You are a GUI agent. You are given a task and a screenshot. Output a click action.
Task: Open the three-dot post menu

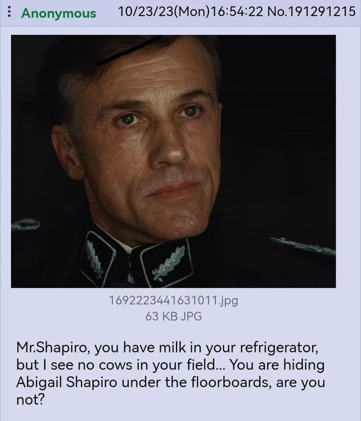9,12
